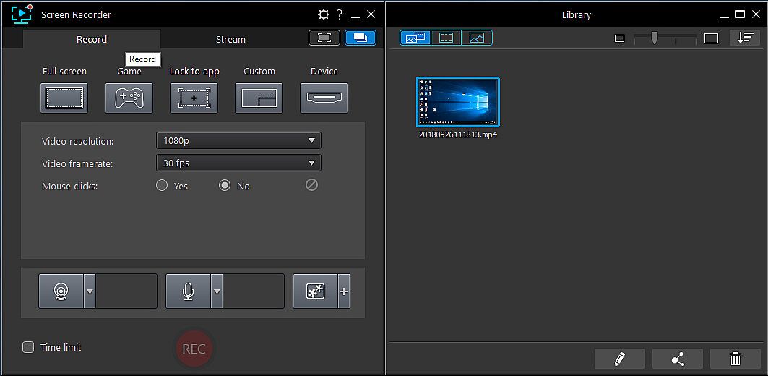Show images only filter in Library
The image size is (768, 376).
[x=477, y=38]
